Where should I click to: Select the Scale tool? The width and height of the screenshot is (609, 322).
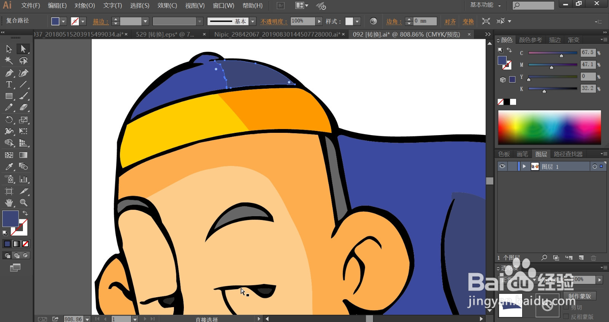pyautogui.click(x=23, y=120)
